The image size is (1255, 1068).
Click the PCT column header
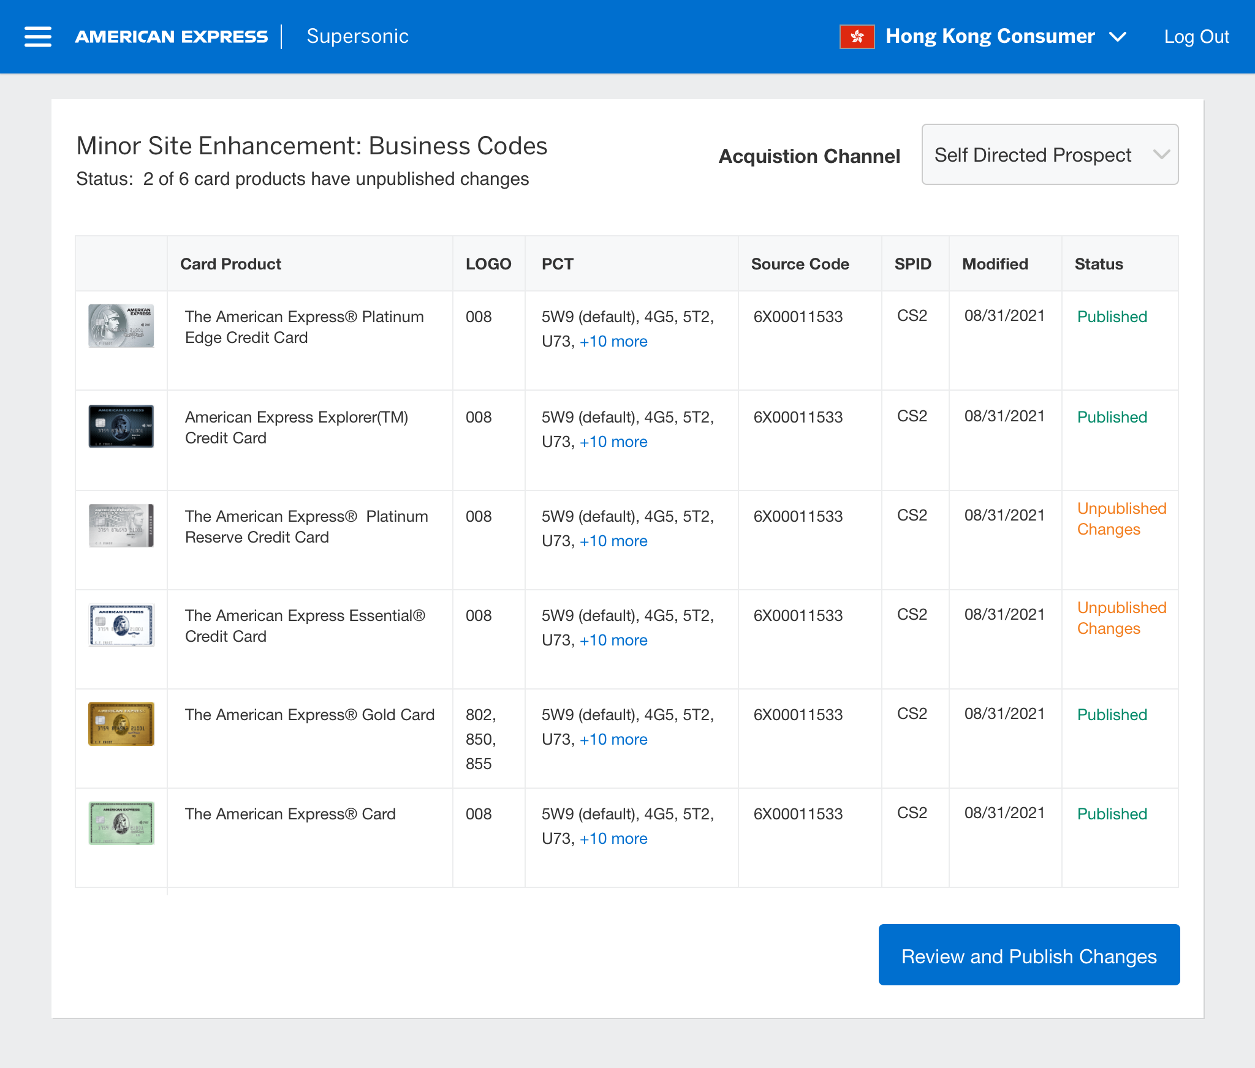[558, 264]
